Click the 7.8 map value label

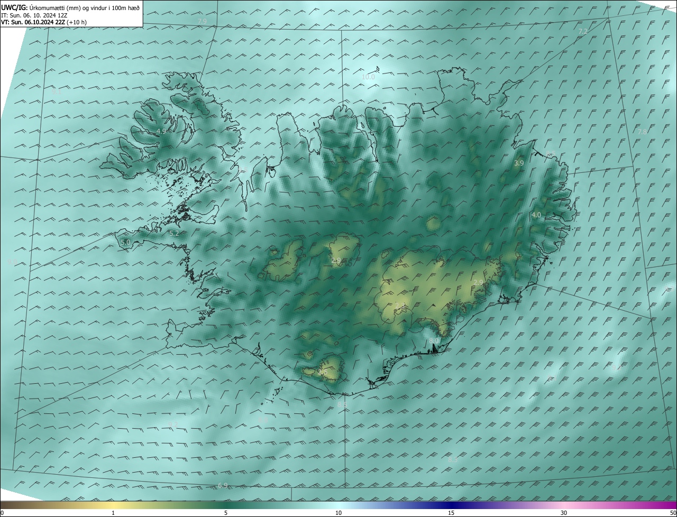coord(642,132)
